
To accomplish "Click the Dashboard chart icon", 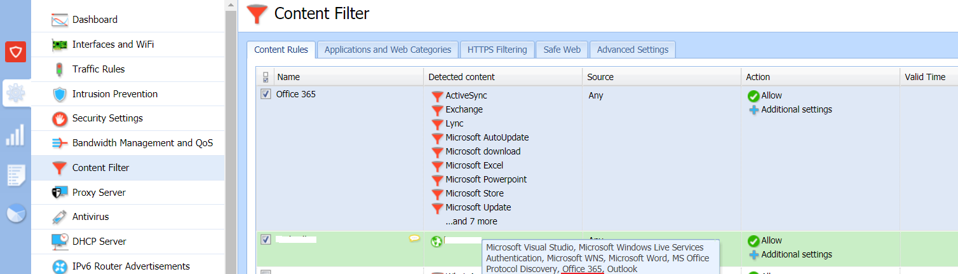I will tap(59, 20).
